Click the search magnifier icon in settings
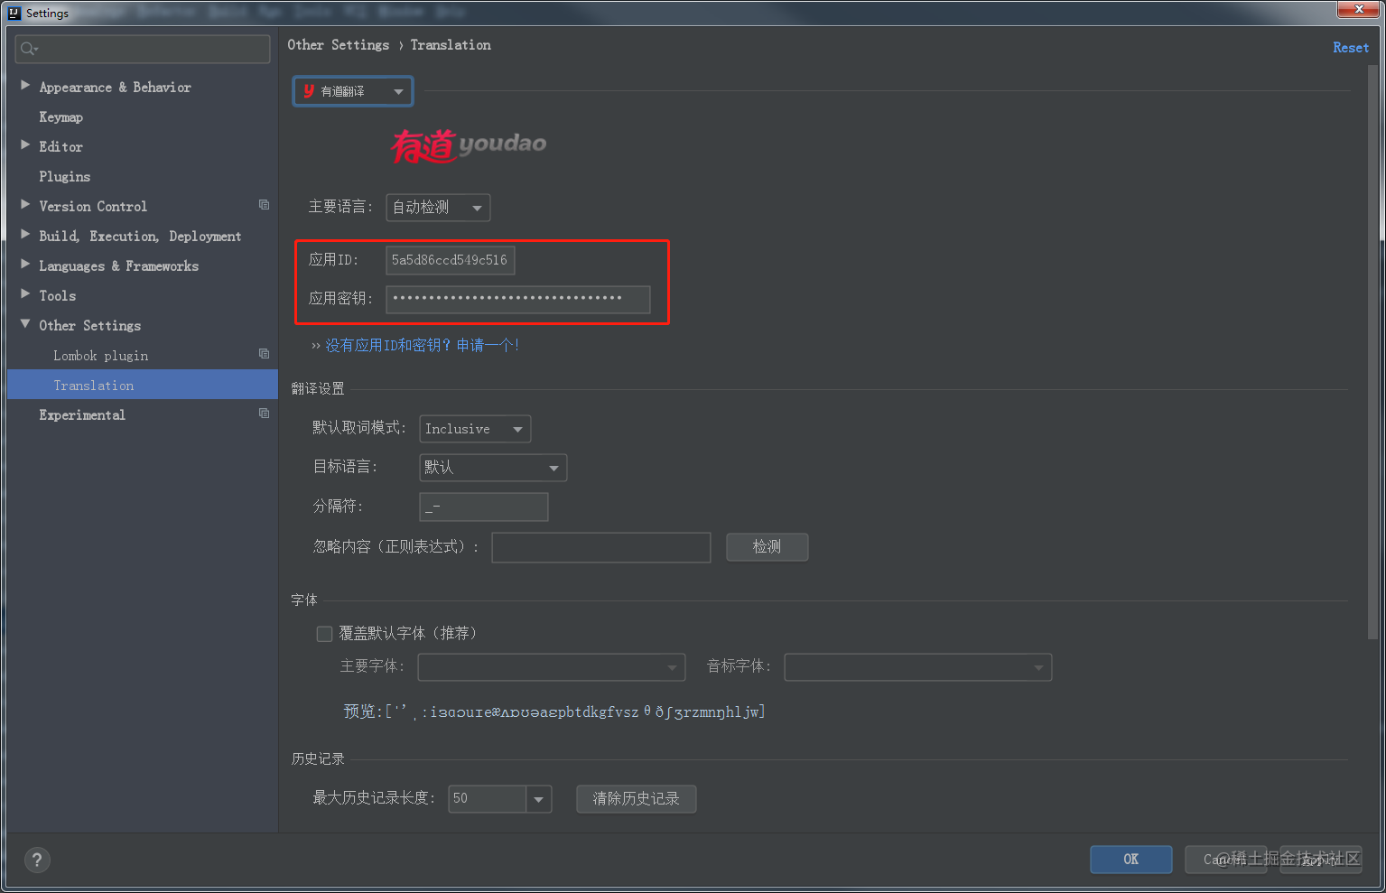Screen dimensions: 1386x893 [x=28, y=49]
